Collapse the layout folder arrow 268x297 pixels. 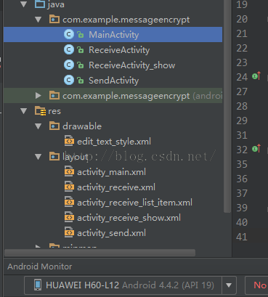pos(38,157)
